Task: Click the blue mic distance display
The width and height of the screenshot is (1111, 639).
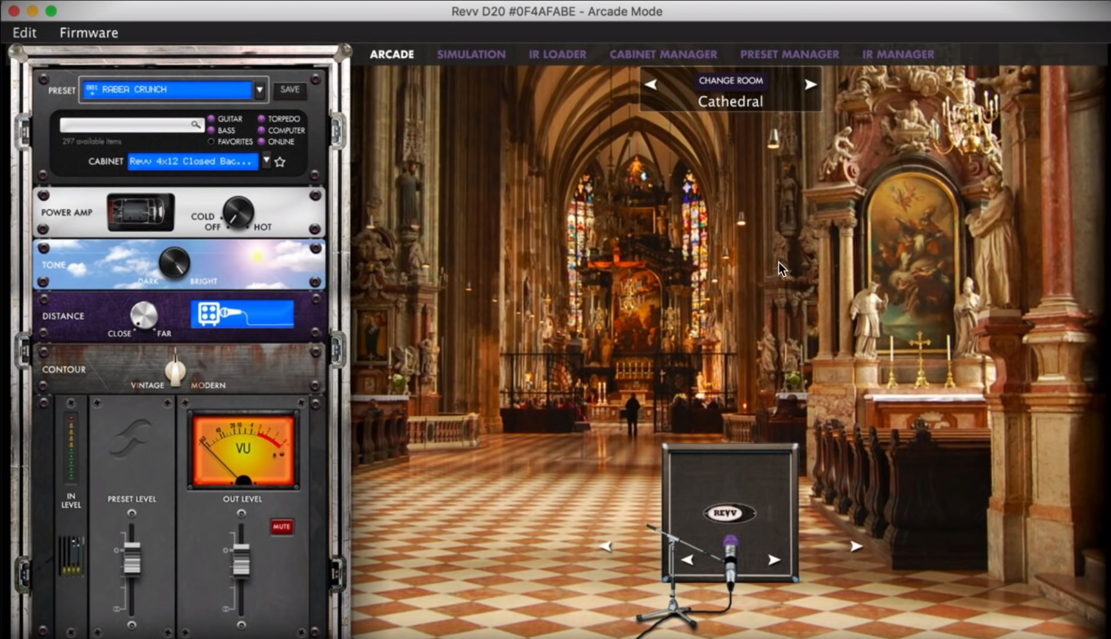Action: pos(242,314)
